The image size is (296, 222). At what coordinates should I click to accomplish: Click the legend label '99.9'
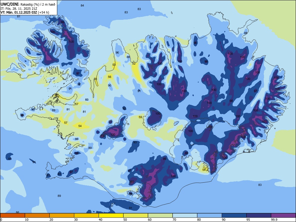pyautogui.click(x=274, y=220)
